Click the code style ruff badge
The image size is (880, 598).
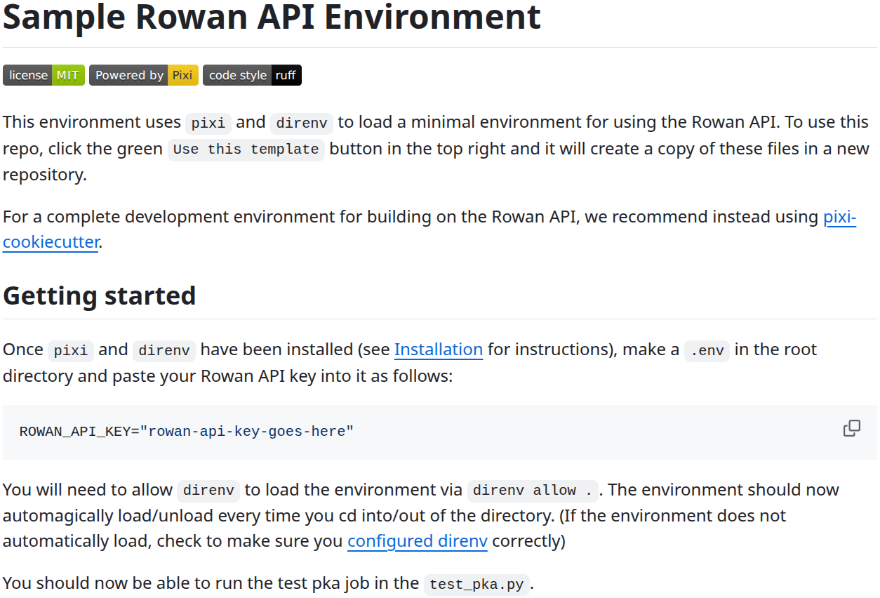pos(252,75)
